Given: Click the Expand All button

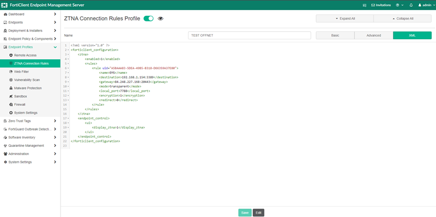Looking at the screenshot, I should [345, 18].
